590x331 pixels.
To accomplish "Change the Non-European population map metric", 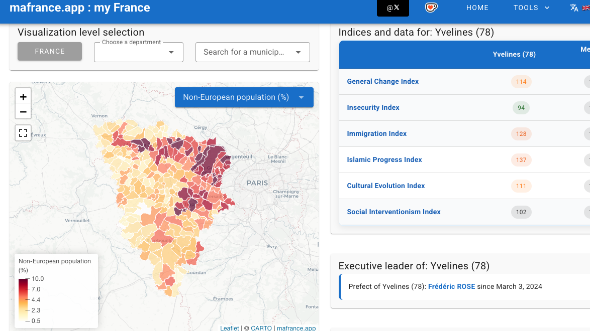I will pos(244,97).
